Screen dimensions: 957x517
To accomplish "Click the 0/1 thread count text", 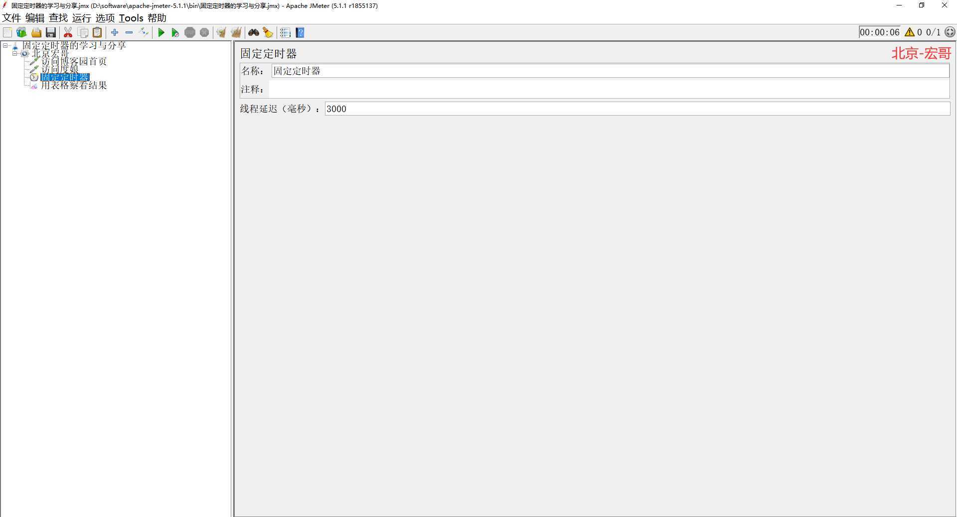I will [933, 32].
